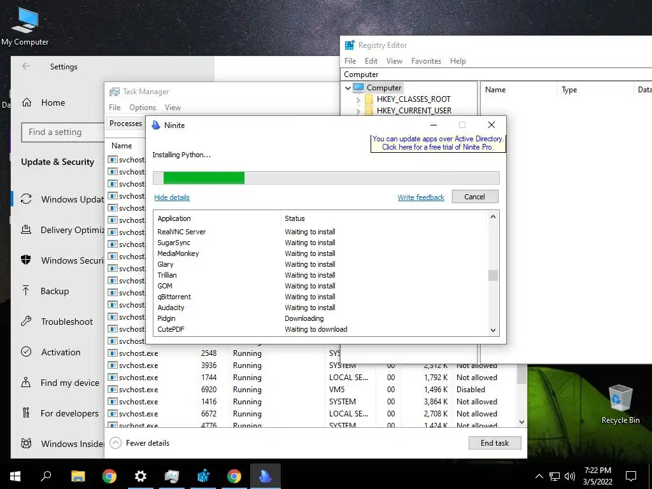Click End task in Task Manager
The width and height of the screenshot is (652, 489).
pyautogui.click(x=495, y=443)
